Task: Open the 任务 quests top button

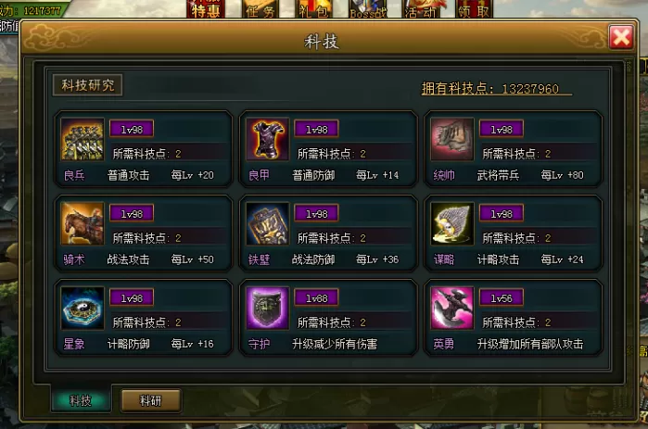Action: [260, 9]
